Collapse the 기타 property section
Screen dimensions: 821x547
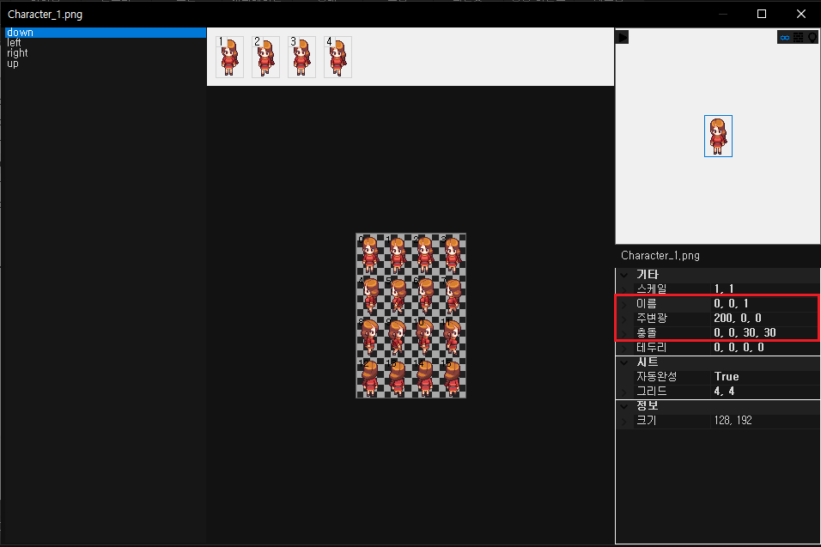624,274
